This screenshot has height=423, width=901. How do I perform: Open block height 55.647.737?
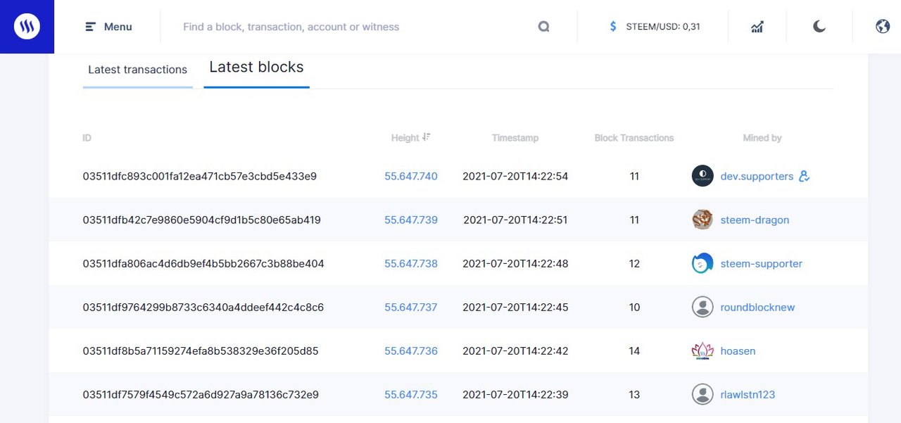[411, 308]
